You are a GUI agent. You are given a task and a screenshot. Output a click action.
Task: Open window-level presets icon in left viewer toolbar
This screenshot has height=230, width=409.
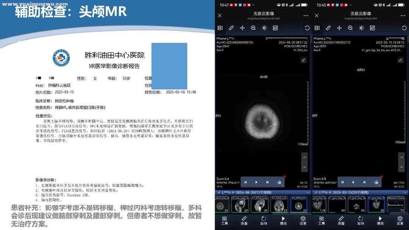275,28
